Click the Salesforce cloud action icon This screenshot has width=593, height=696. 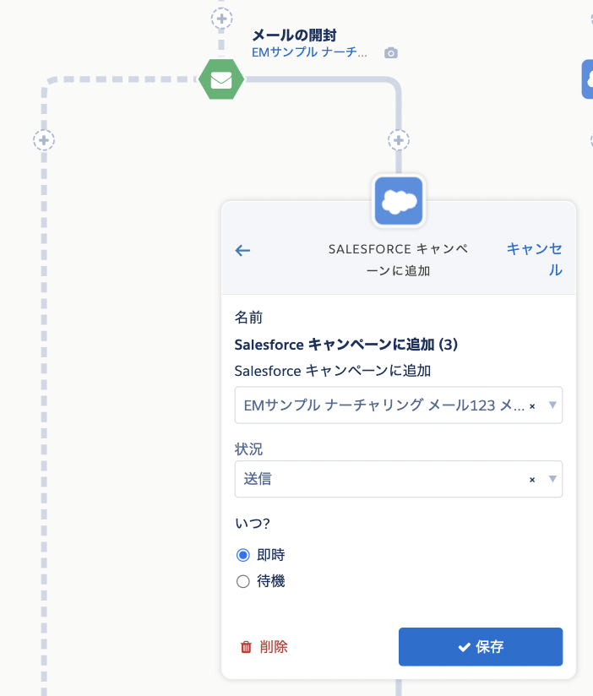399,201
